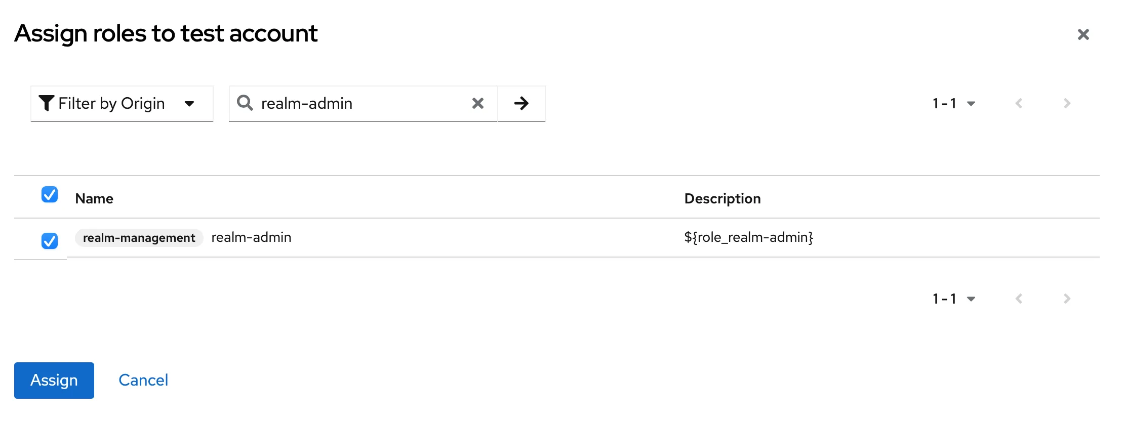This screenshot has height=421, width=1124.
Task: Toggle the select-all header checkbox
Action: click(x=50, y=194)
